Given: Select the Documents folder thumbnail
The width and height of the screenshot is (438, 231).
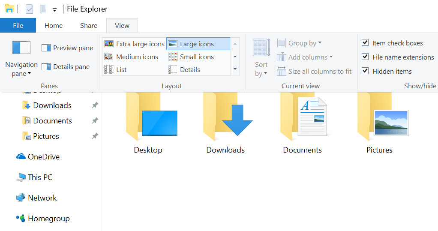Looking at the screenshot, I should coord(304,117).
